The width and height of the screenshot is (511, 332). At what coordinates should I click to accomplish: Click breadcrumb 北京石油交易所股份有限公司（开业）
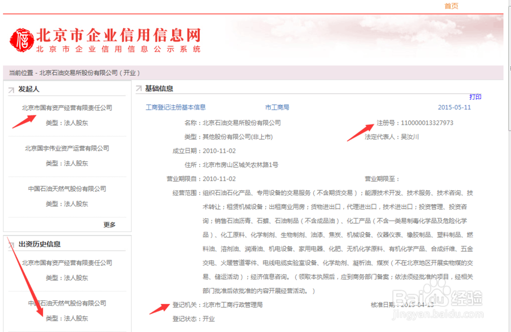tap(97, 73)
